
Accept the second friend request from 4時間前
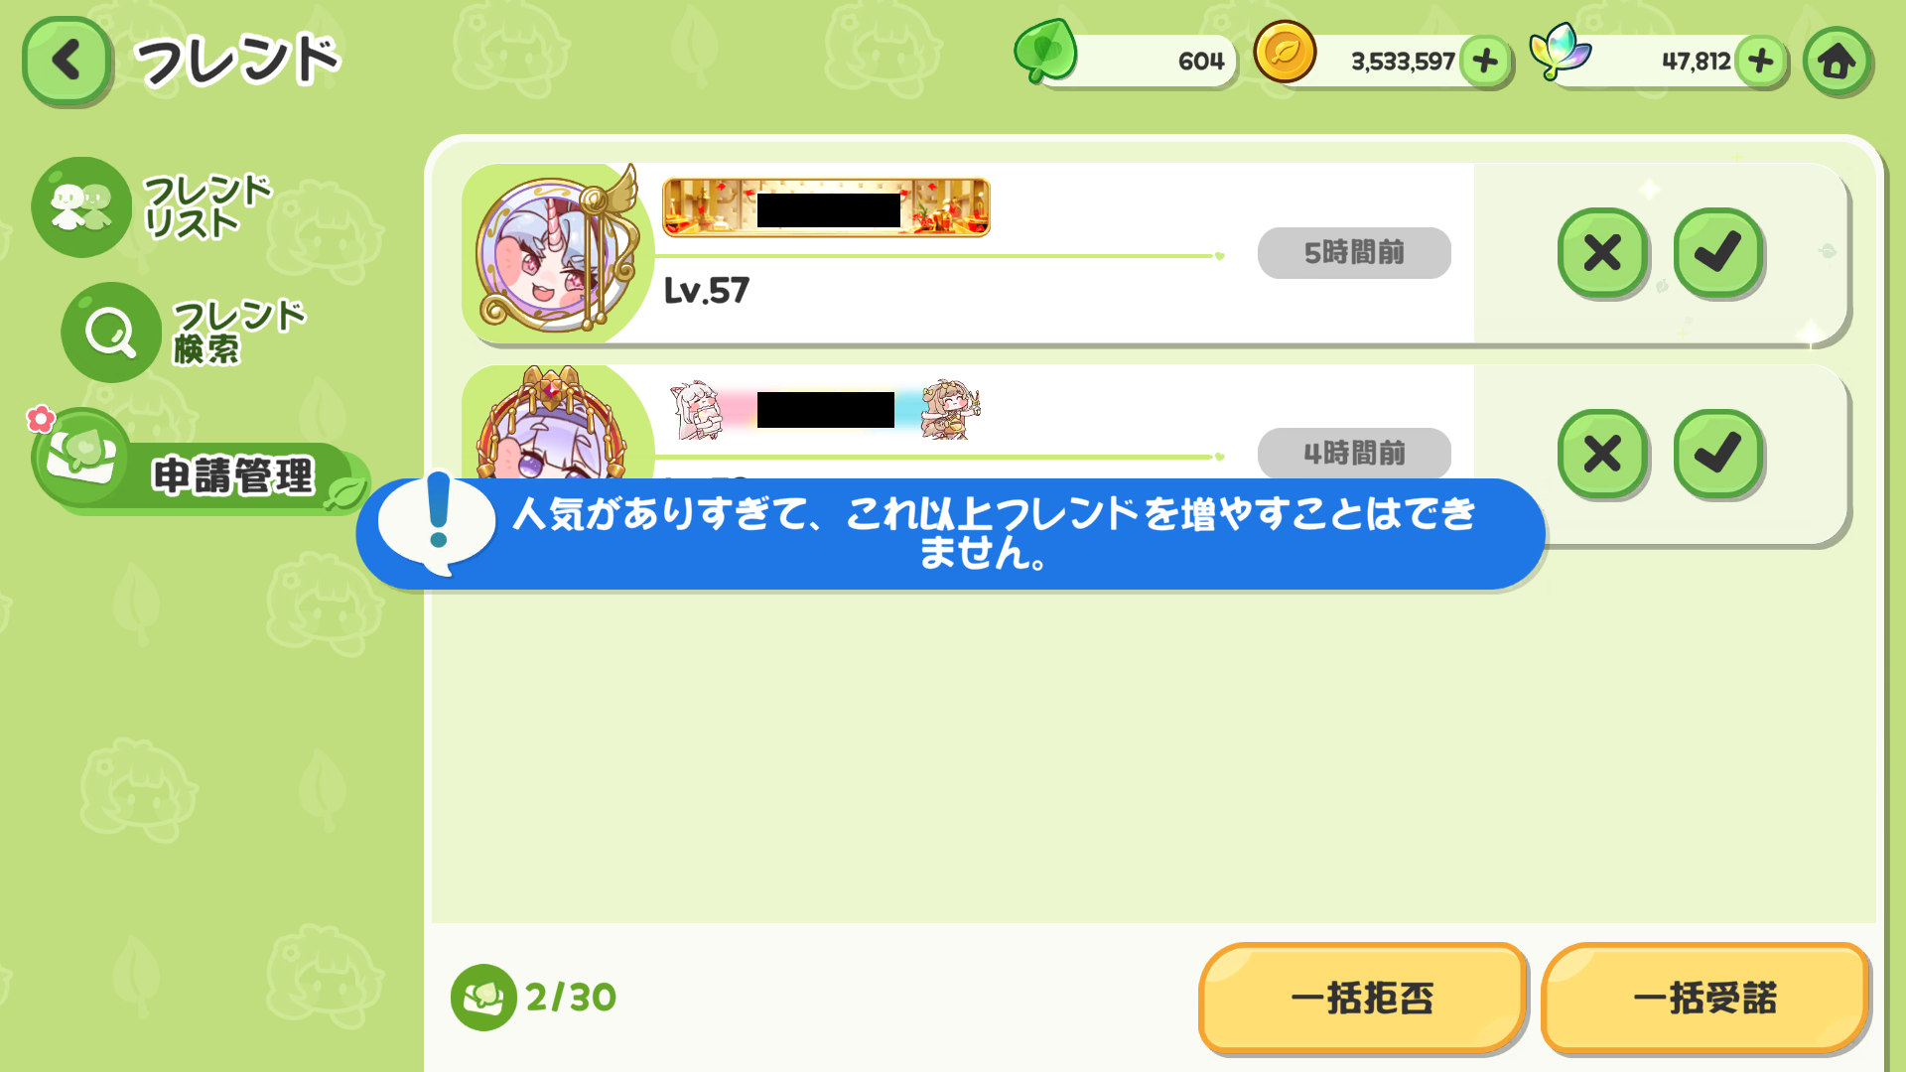1718,454
